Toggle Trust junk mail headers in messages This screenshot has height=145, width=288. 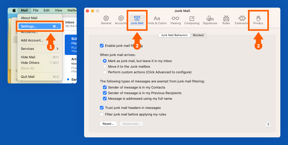pyautogui.click(x=102, y=108)
